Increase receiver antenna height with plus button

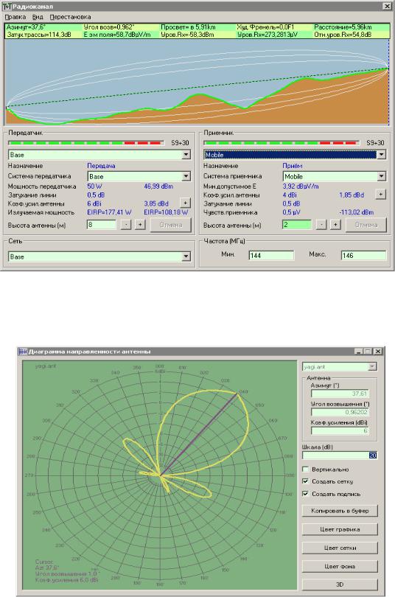click(x=335, y=225)
